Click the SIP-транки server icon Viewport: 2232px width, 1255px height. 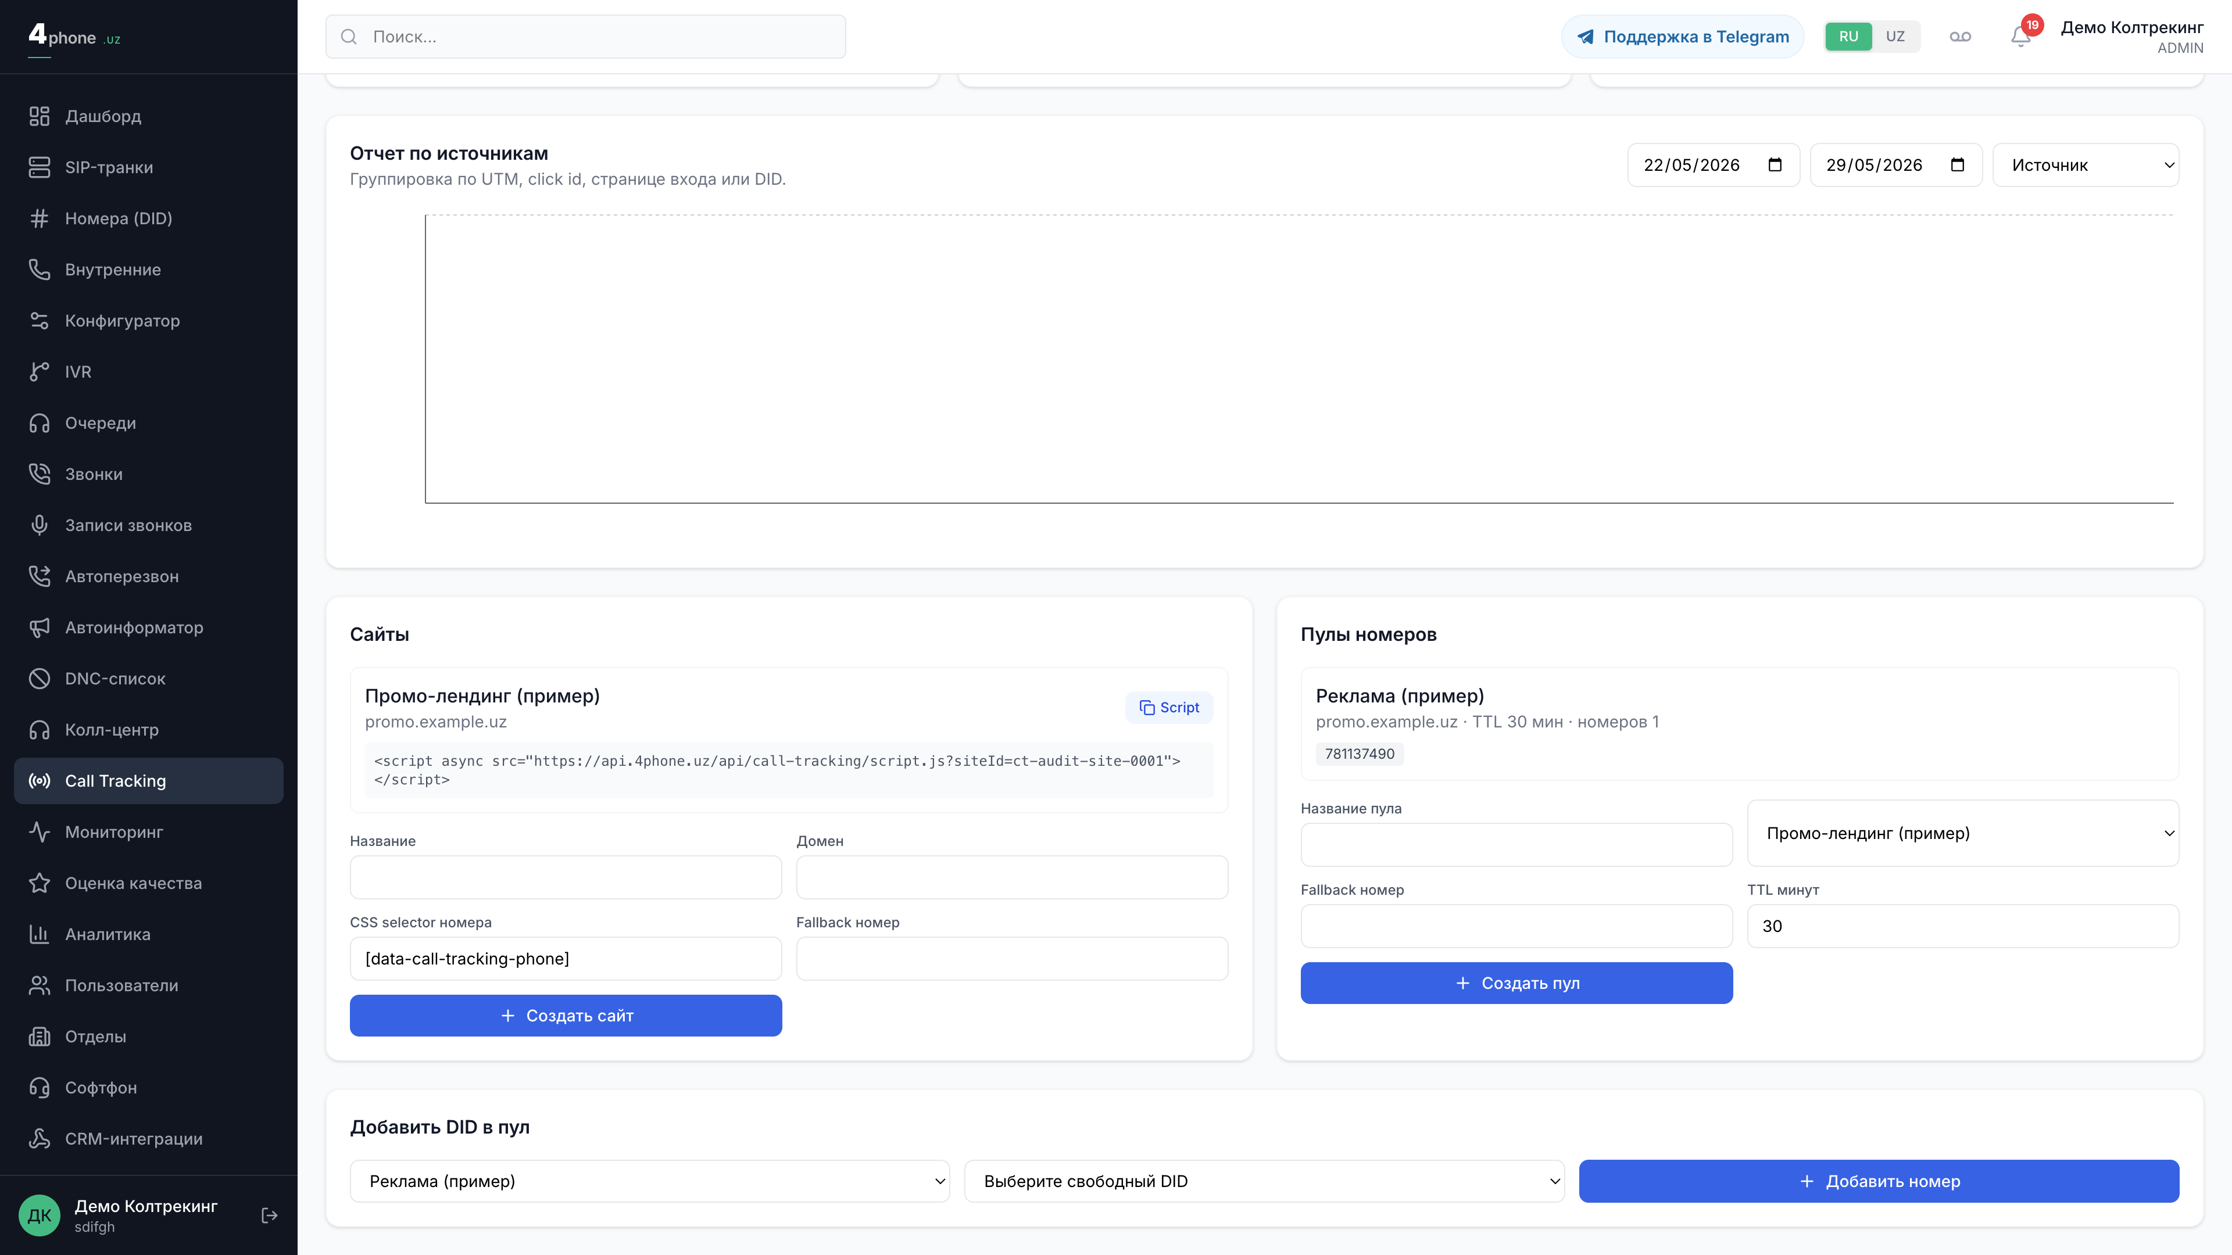(39, 167)
